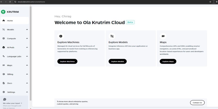Open the Language Labs sidebar section
Image resolution: width=218 pixels, height=109 pixels.
[x=15, y=56]
